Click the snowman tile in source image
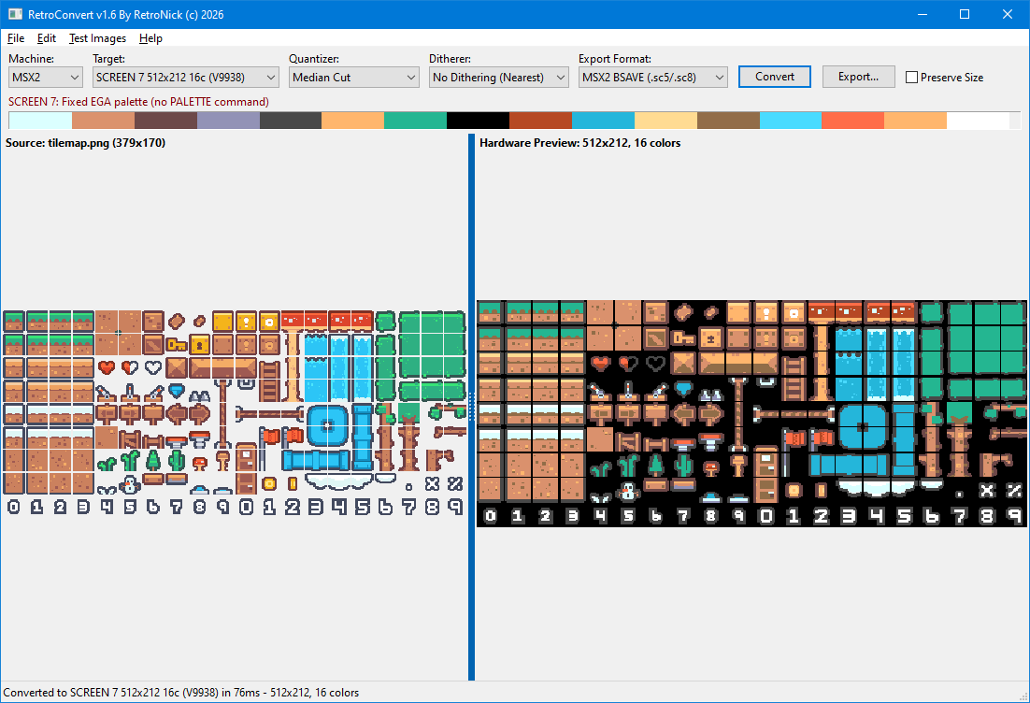 pos(130,485)
